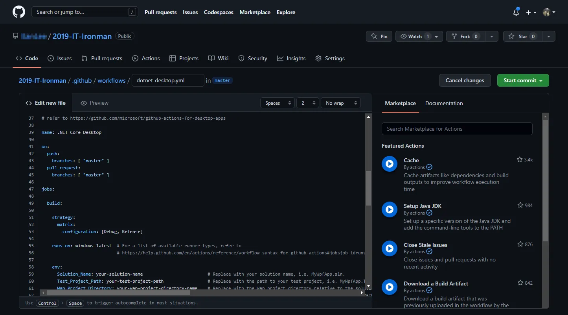Image resolution: width=568 pixels, height=315 pixels.
Task: Run the Cache action play icon
Action: tap(389, 164)
